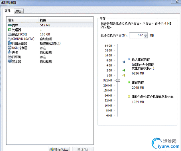Image resolution: width=181 pixels, height=151 pixels.
Task: Click the monitor icon beside 显示器
Action: (10, 61)
